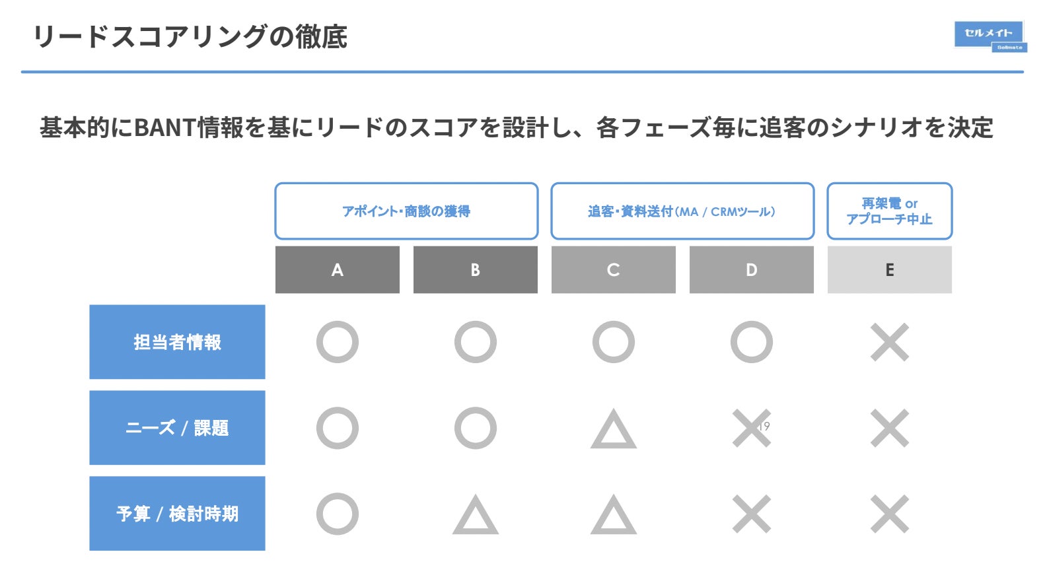Click the triangle icon for 予算/検討時期 column B
1045x585 pixels.
(x=475, y=516)
